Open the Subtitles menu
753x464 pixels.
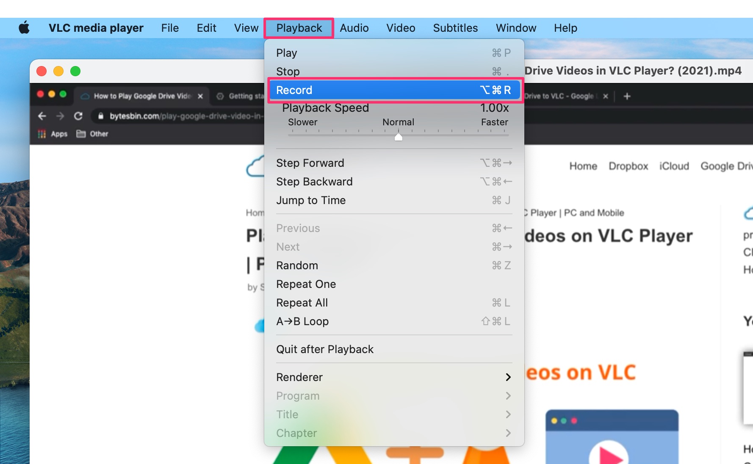click(x=455, y=28)
